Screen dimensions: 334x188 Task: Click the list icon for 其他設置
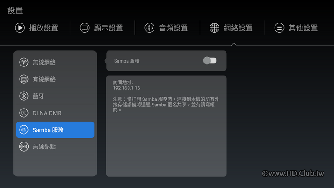pyautogui.click(x=279, y=28)
